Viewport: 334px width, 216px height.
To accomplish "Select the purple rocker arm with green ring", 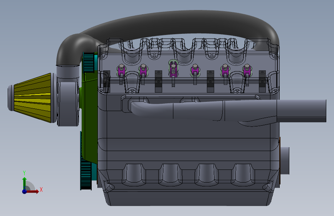I will [173, 68].
